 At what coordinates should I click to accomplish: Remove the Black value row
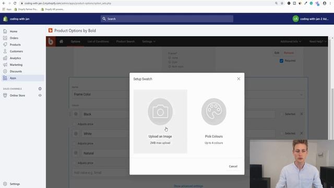point(302,114)
